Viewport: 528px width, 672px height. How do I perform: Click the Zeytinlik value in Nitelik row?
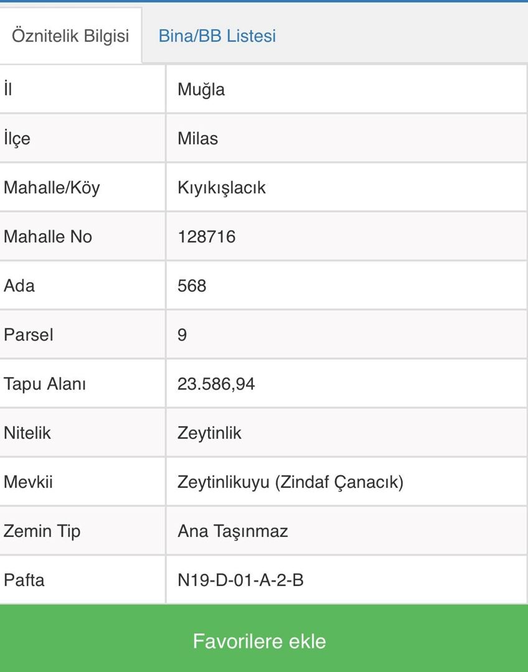click(x=209, y=433)
